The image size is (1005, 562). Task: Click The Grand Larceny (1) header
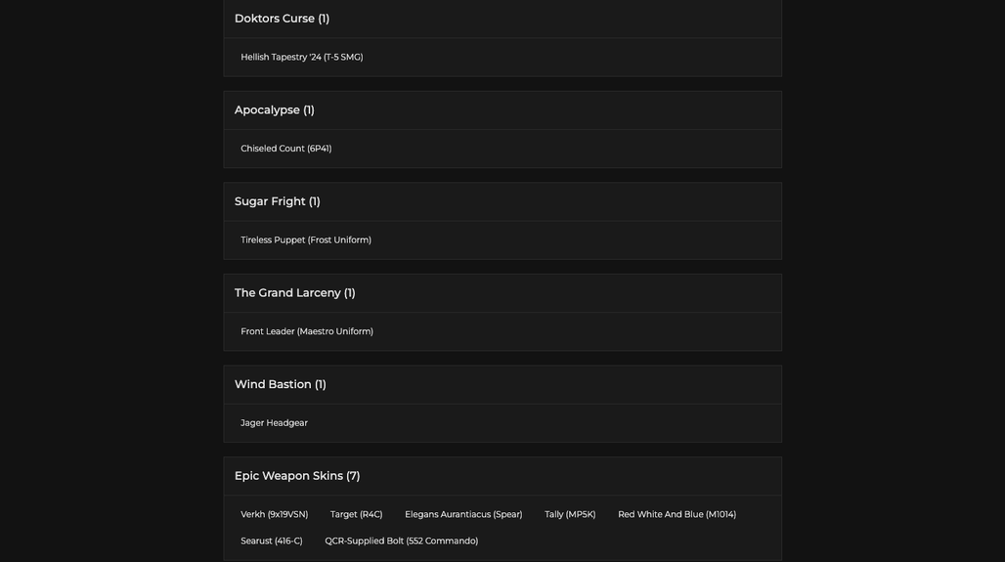(x=502, y=293)
